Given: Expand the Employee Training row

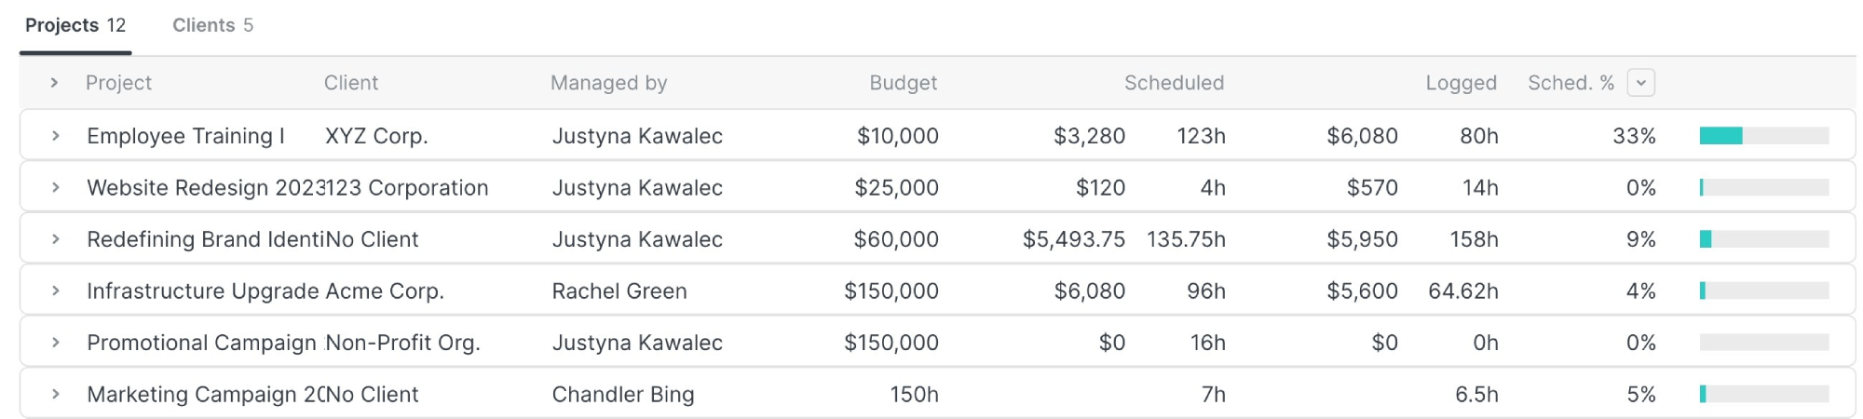Looking at the screenshot, I should click(x=56, y=136).
